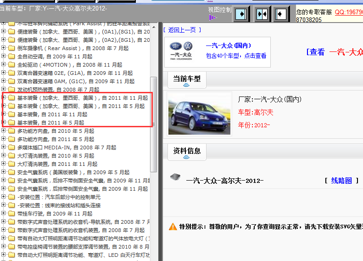
Task: Click the center-split view control button
Action: point(262,14)
